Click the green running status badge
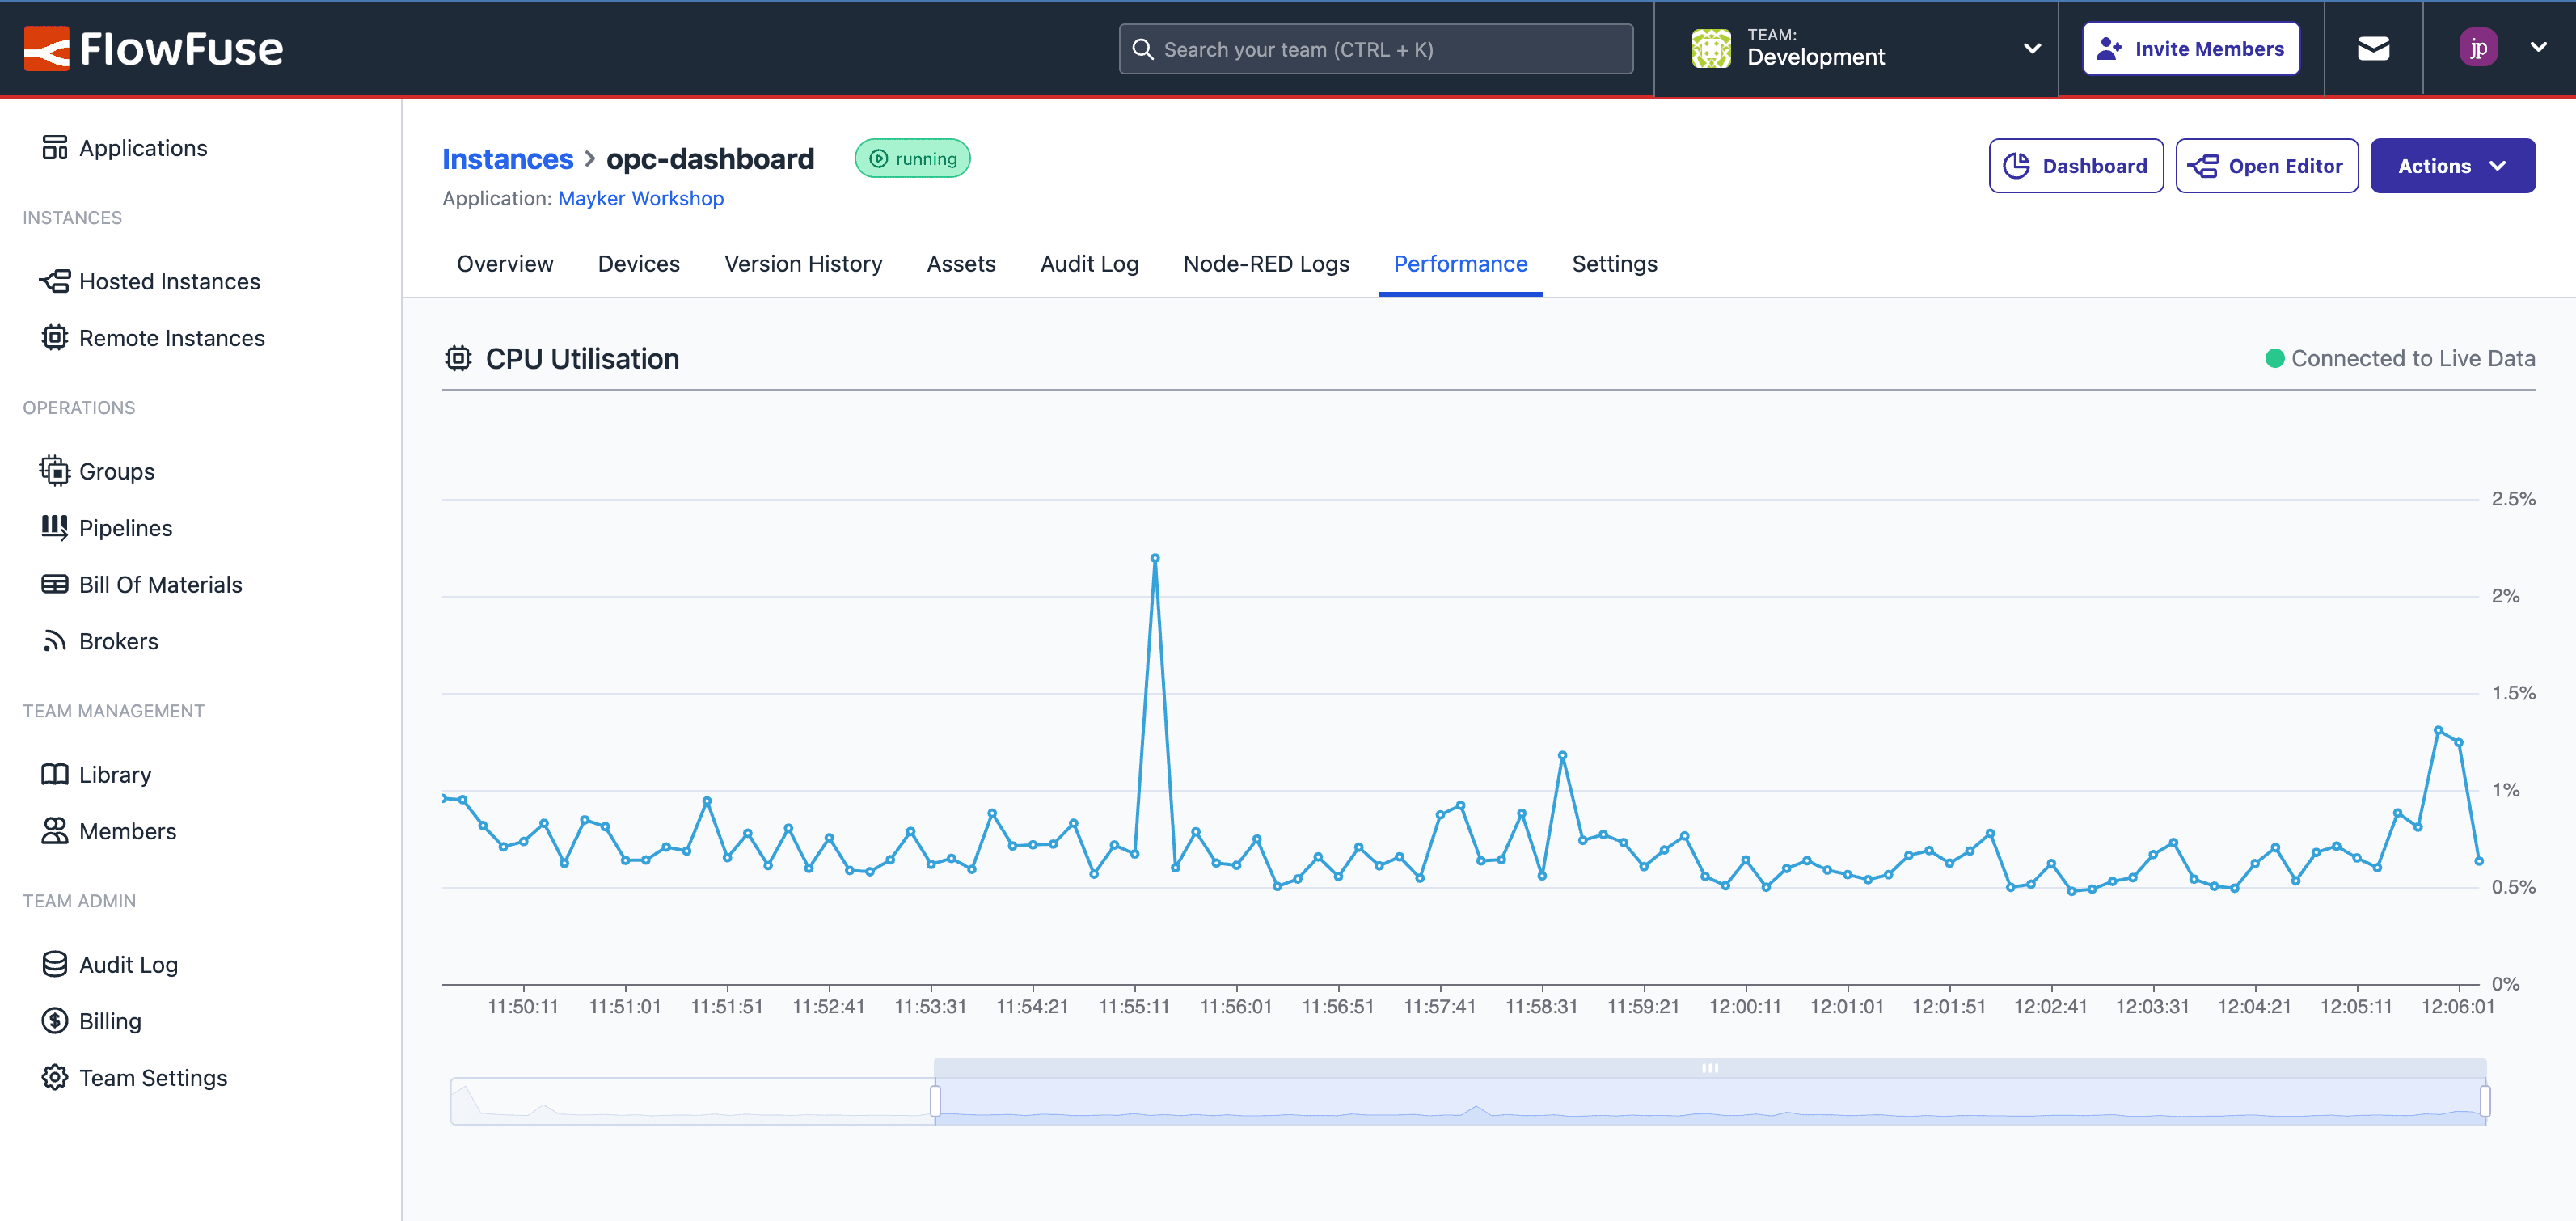Image resolution: width=2576 pixels, height=1221 pixels. click(912, 158)
